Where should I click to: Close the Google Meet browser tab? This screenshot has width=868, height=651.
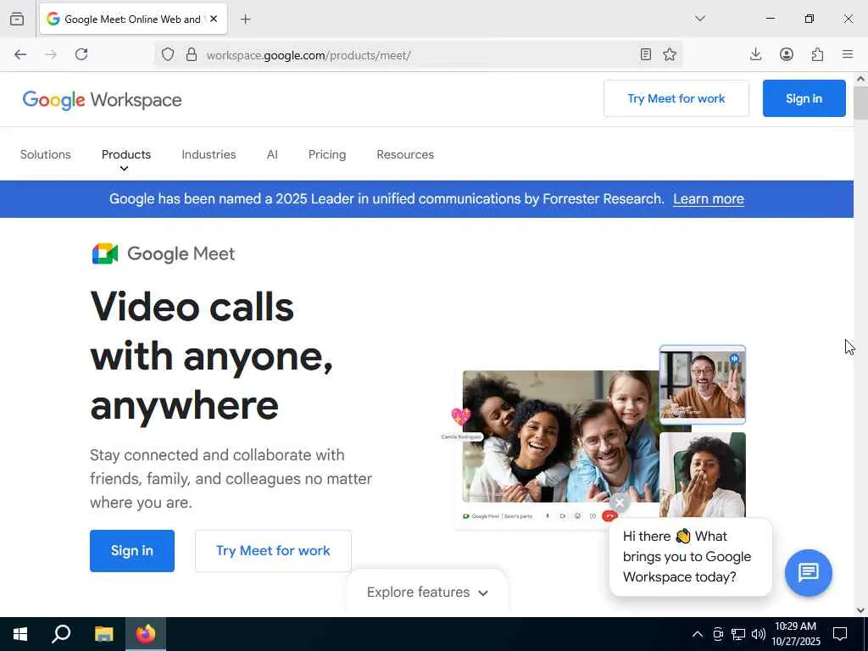(x=214, y=19)
